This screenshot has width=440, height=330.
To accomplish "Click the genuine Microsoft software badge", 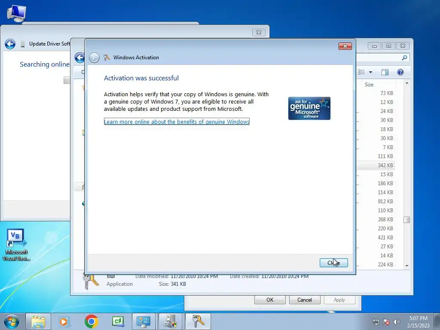I will pos(309,108).
